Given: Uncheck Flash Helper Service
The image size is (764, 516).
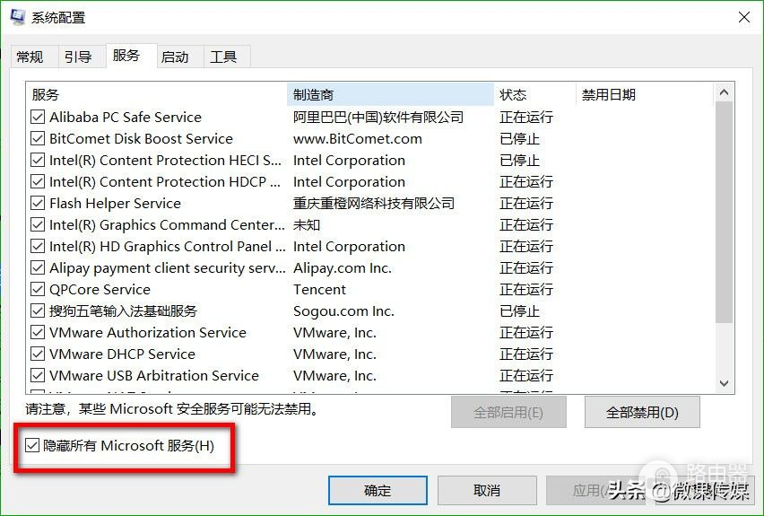Looking at the screenshot, I should [38, 203].
